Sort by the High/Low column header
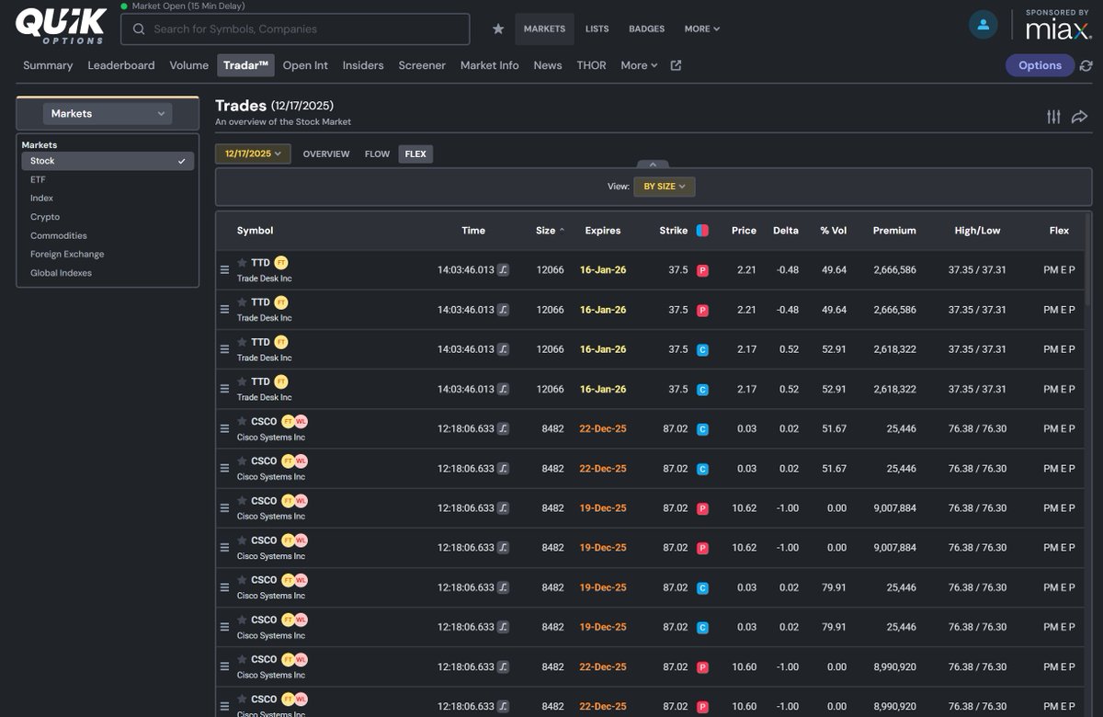1103x717 pixels. tap(977, 231)
